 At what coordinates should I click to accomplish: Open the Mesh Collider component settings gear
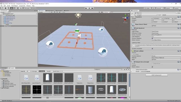[x=180, y=51]
